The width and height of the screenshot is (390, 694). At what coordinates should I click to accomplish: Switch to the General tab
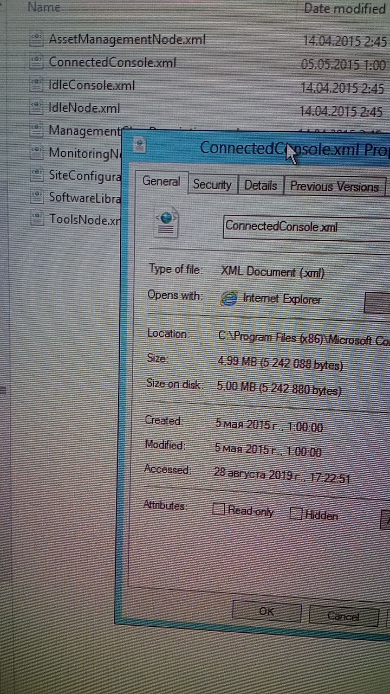pyautogui.click(x=161, y=182)
